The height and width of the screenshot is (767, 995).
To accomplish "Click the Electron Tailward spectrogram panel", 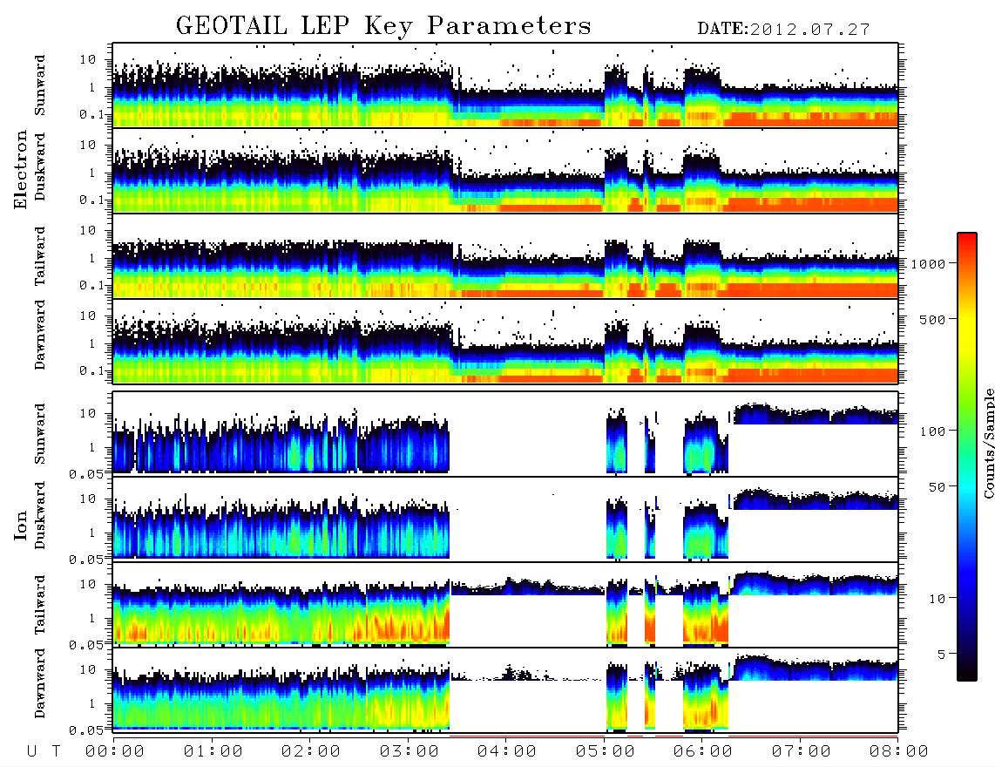I will pos(505,256).
